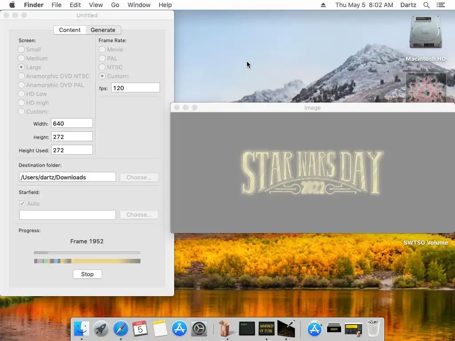The width and height of the screenshot is (455, 341).
Task: Open the File menu
Action: [x=56, y=5]
